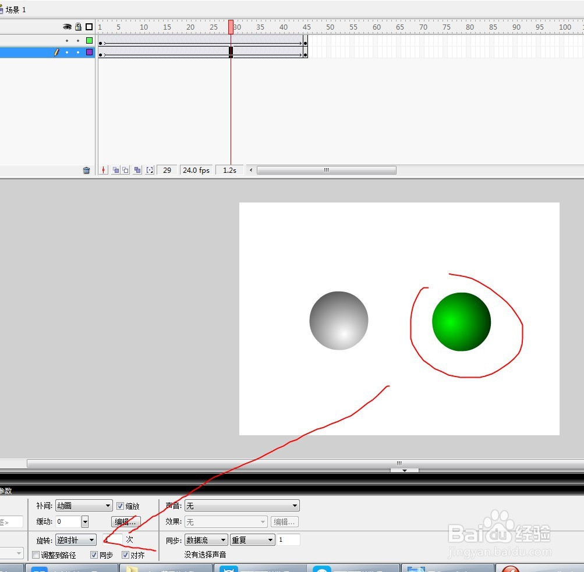584x572 pixels.
Task: Click the show/hide all layers eye icon
Action: [x=67, y=27]
